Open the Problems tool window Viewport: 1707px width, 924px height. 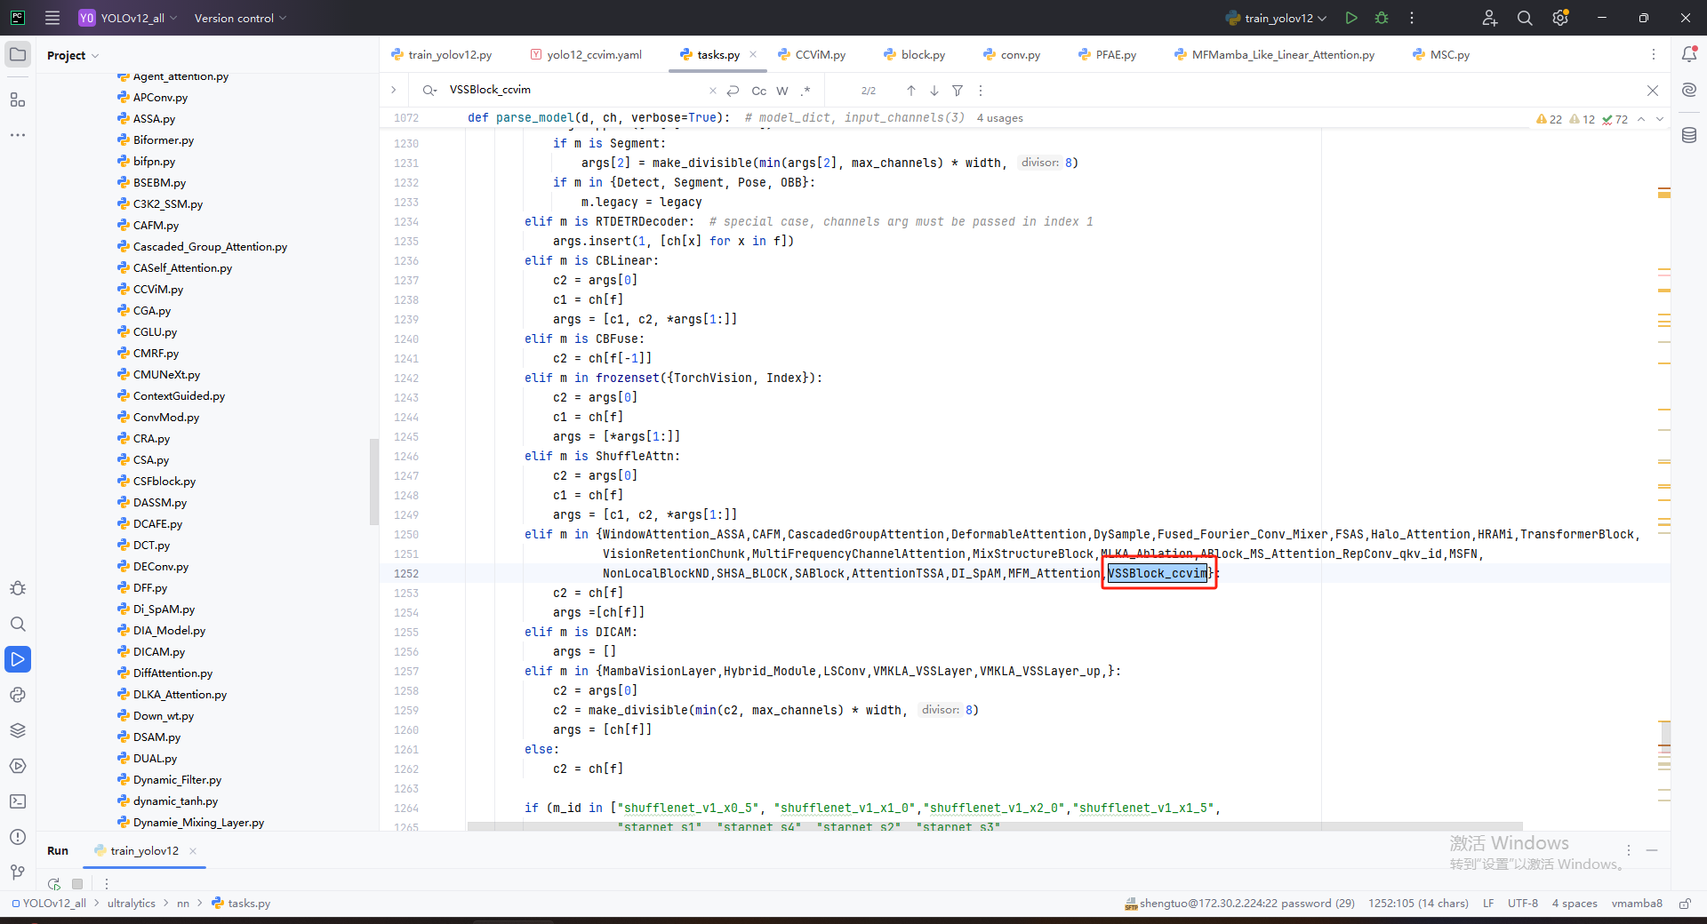coord(18,837)
